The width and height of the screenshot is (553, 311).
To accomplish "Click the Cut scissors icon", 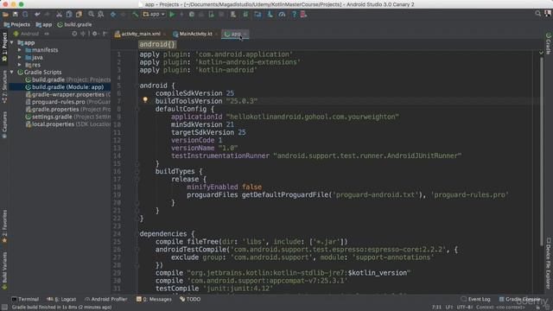I will pos(59,15).
